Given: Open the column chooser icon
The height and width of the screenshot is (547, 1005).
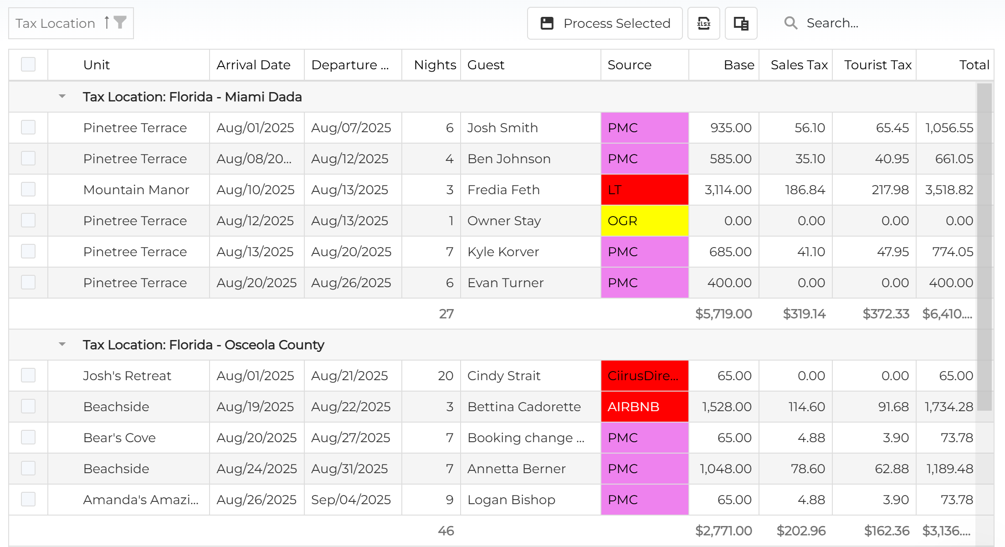Looking at the screenshot, I should [x=741, y=23].
